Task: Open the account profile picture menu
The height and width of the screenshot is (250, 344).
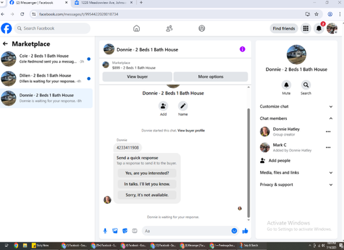Action: [332, 28]
